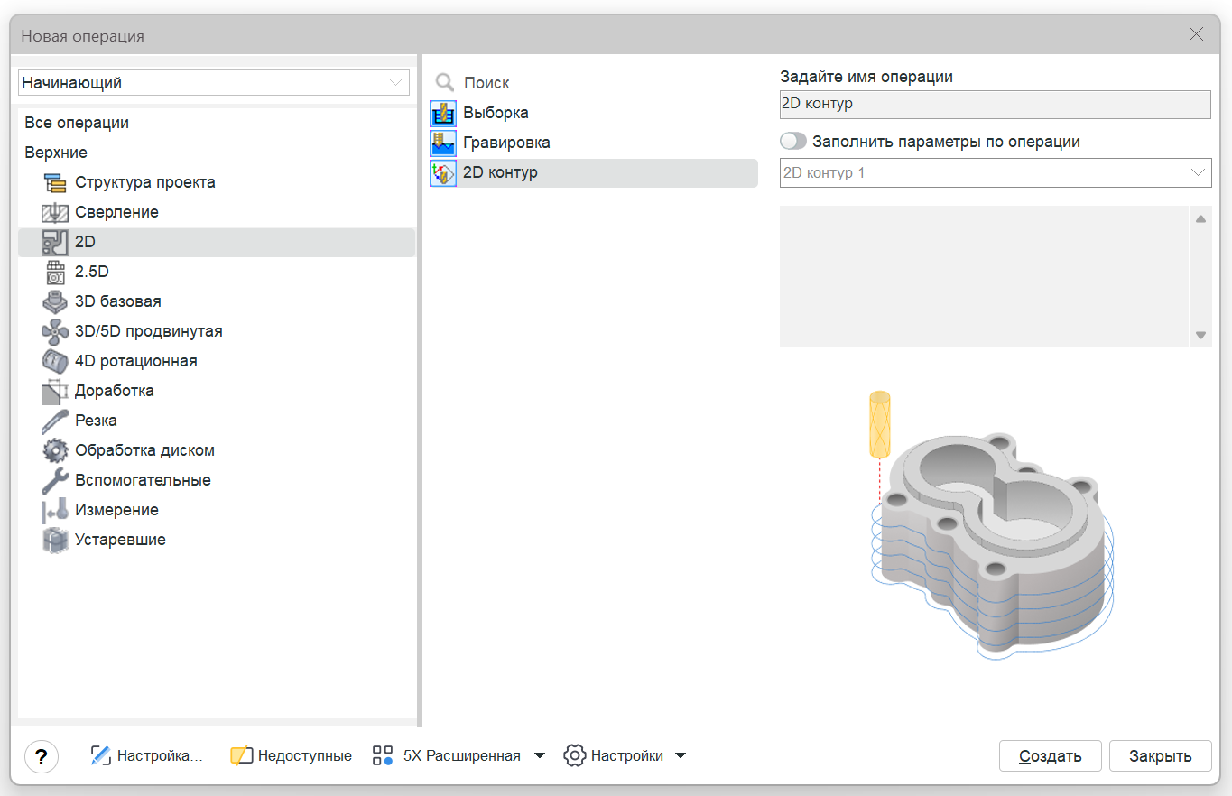Click the 4D ротационная icon

(55, 362)
